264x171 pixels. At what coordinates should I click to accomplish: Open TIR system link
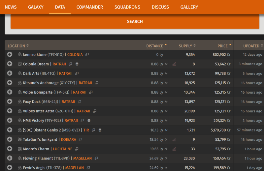click(x=86, y=130)
